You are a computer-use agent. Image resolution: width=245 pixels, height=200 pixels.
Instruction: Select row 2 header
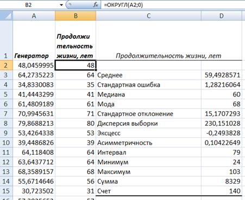pyautogui.click(x=7, y=65)
